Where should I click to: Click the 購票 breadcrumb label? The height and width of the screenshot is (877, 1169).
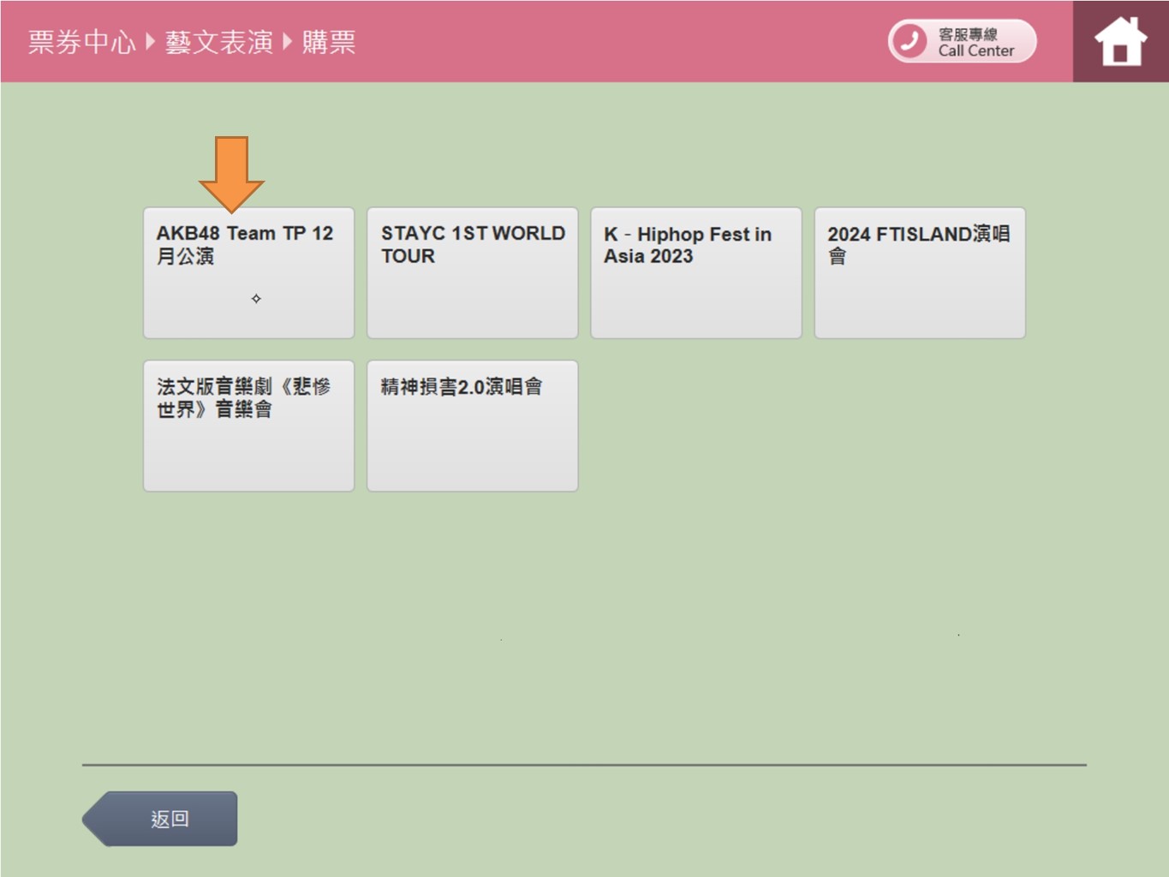(329, 42)
